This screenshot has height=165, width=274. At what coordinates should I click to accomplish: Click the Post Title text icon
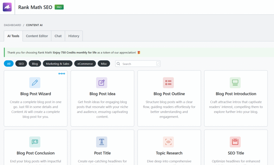point(101,142)
